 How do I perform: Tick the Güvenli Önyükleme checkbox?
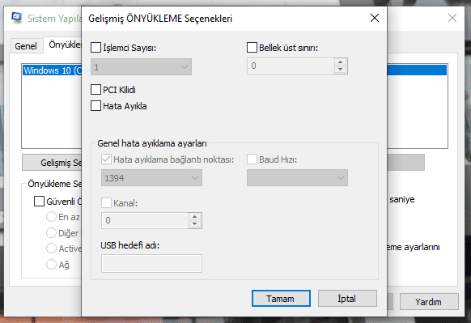coord(39,202)
